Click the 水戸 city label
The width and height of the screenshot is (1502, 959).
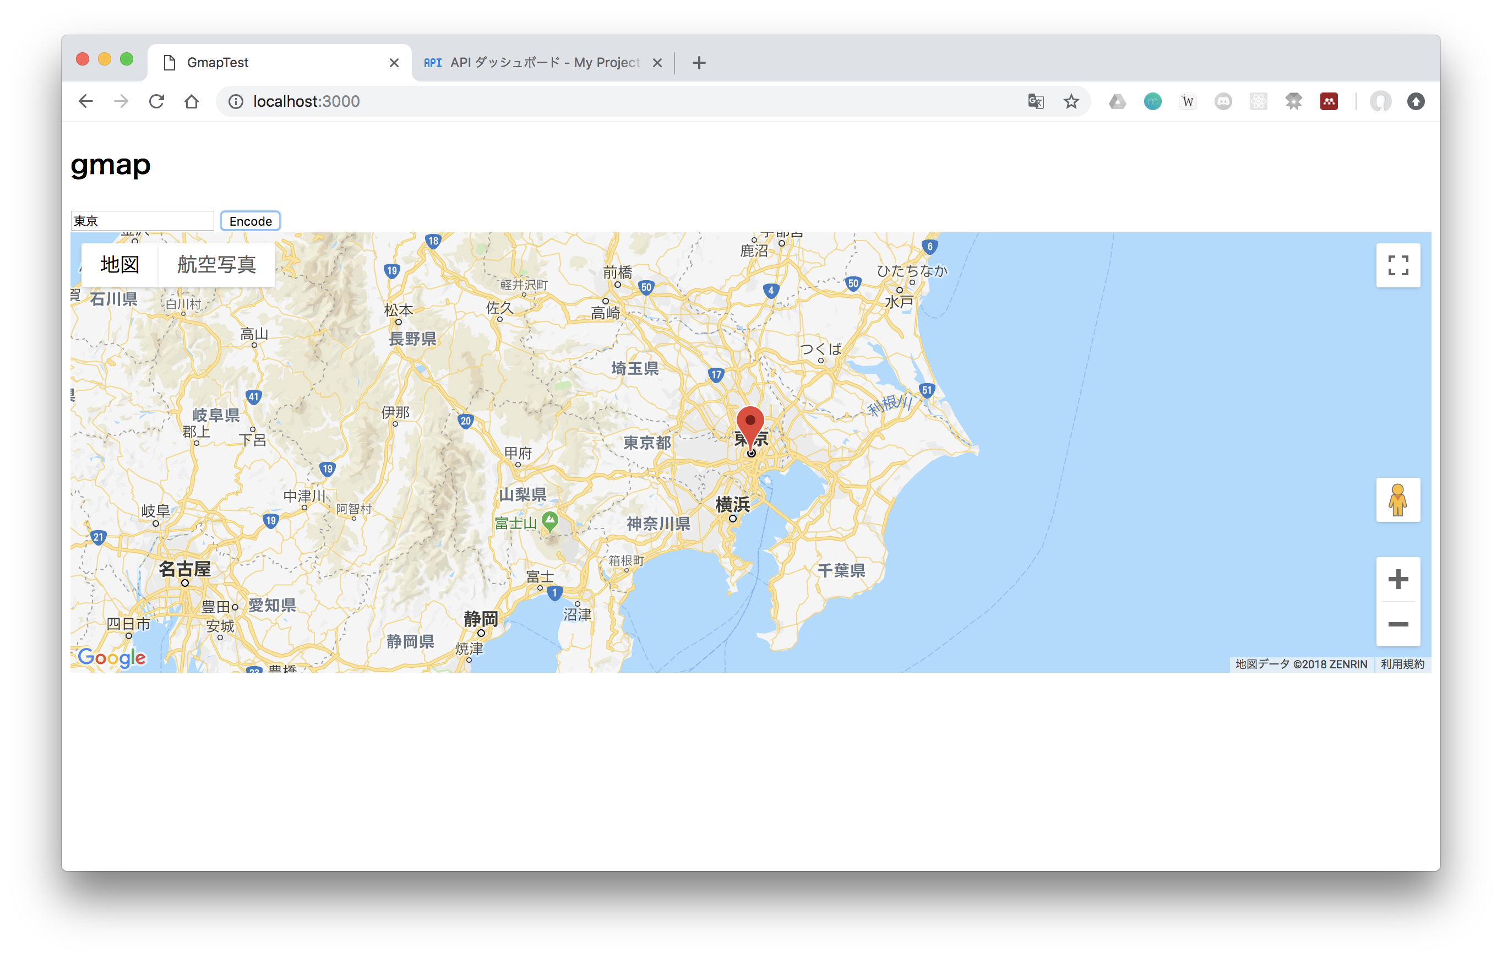pos(899,302)
